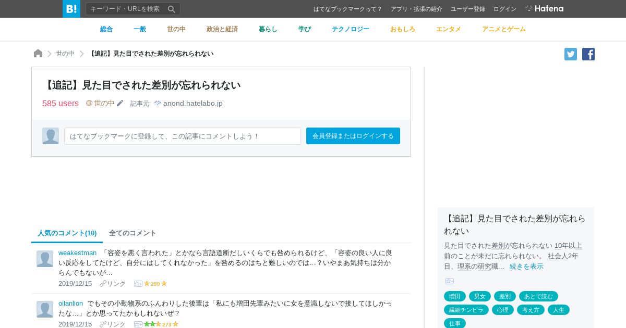This screenshot has height=328, width=626.
Task: Click the sidebar article title
Action: tap(516, 224)
